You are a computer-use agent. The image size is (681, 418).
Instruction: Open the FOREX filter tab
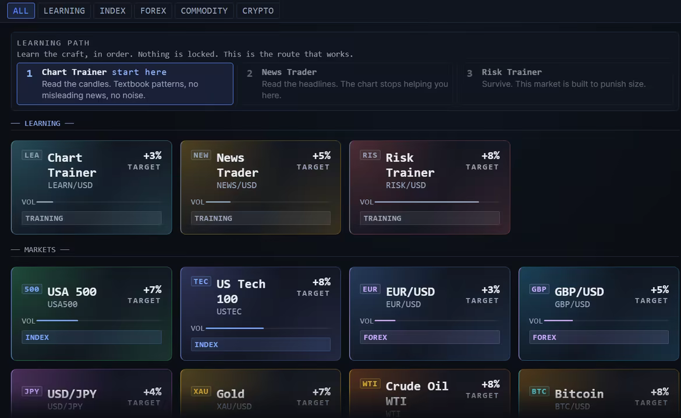coord(153,11)
